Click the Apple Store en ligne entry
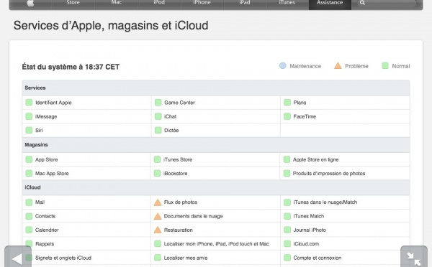The image size is (432, 267). pyautogui.click(x=315, y=159)
